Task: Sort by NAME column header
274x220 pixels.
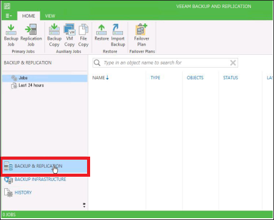Action: click(x=100, y=77)
